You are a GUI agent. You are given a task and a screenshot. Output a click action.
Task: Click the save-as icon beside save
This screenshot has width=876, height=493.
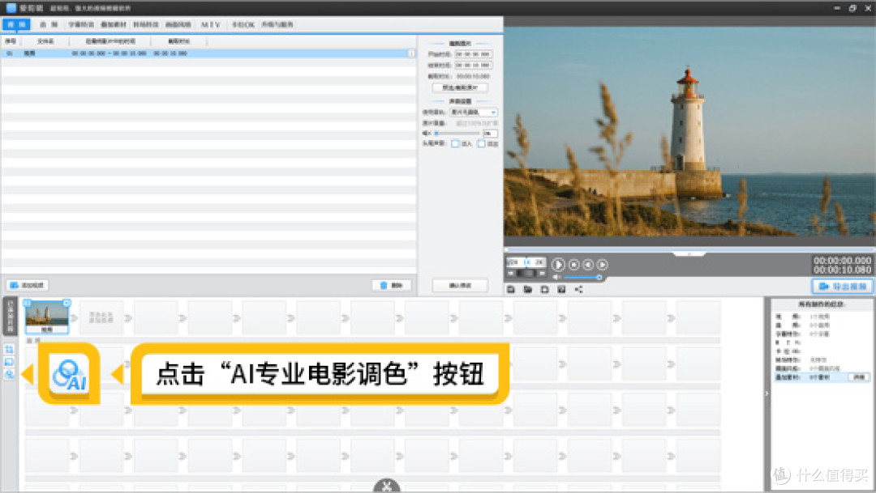click(x=561, y=290)
